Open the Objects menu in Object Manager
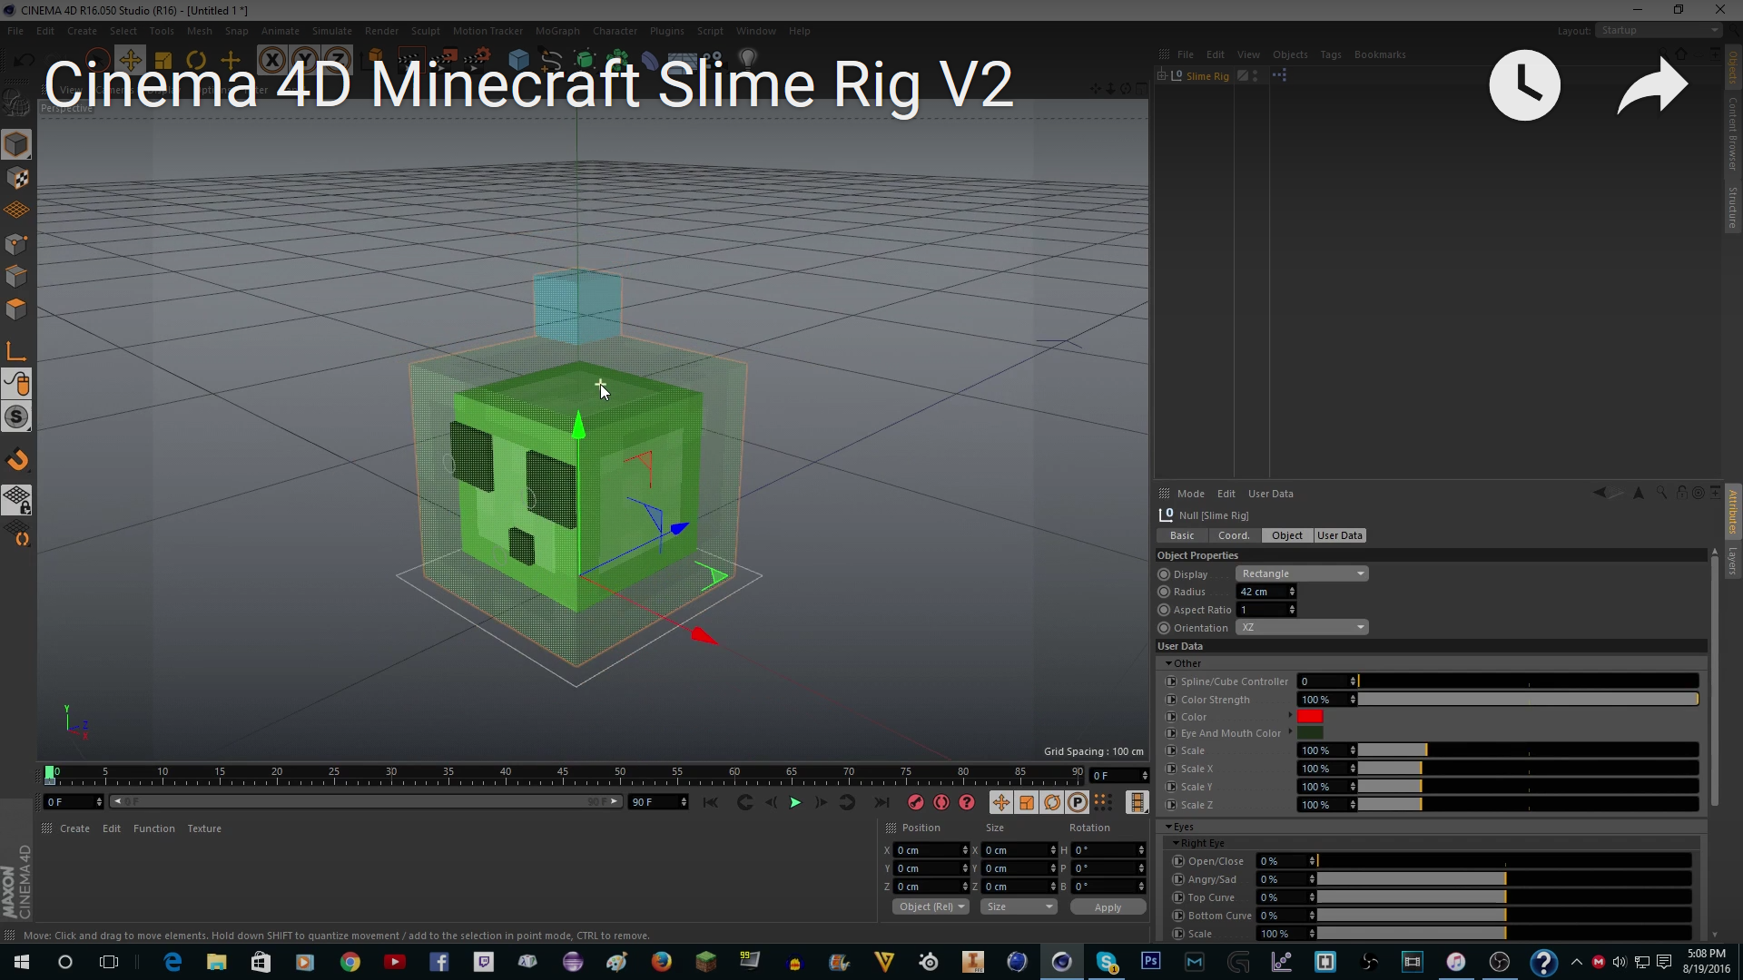The height and width of the screenshot is (980, 1743). point(1290,54)
